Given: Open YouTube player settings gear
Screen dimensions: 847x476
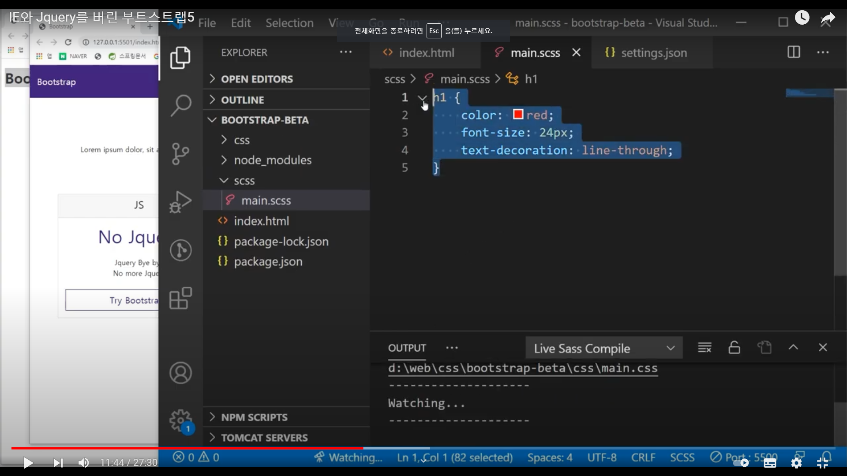Looking at the screenshot, I should 796,463.
